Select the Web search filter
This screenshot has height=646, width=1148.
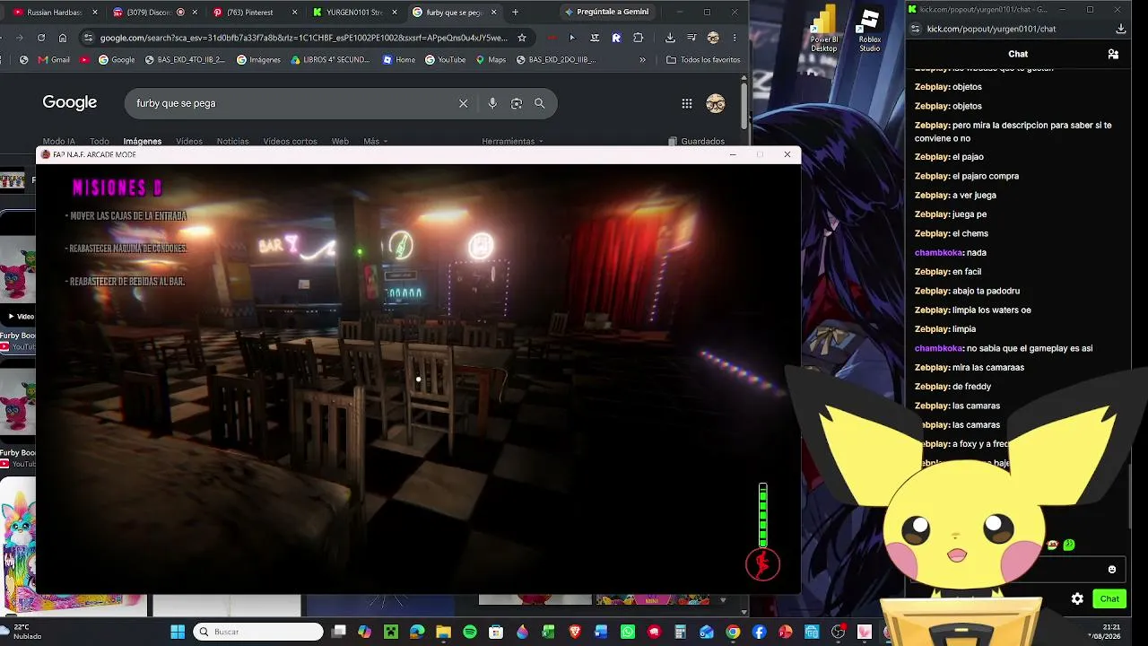click(x=340, y=142)
